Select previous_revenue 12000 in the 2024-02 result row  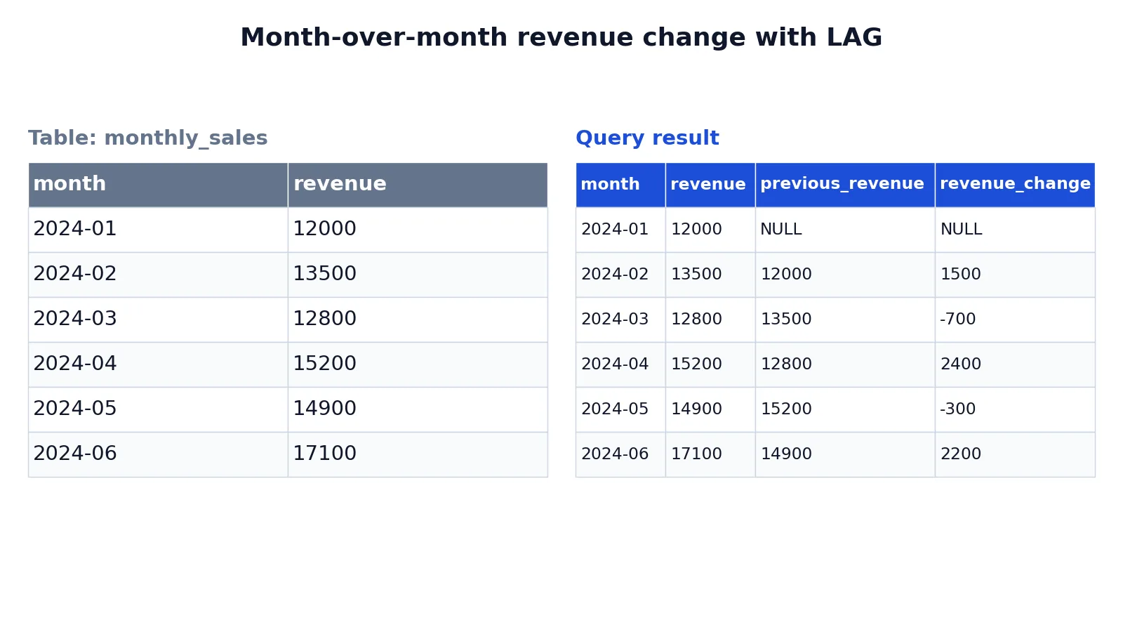coord(845,275)
